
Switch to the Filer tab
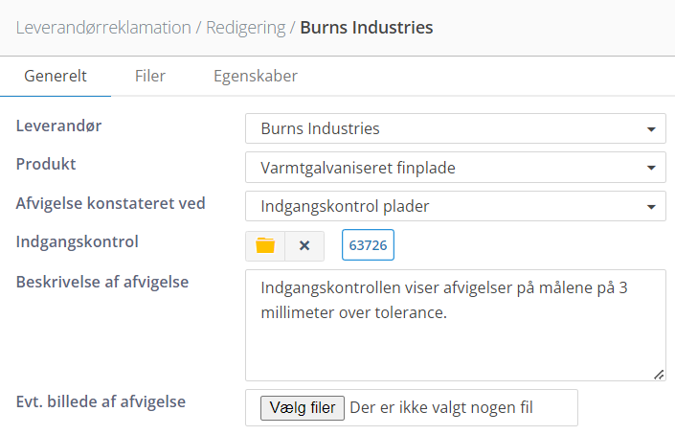pyautogui.click(x=149, y=76)
